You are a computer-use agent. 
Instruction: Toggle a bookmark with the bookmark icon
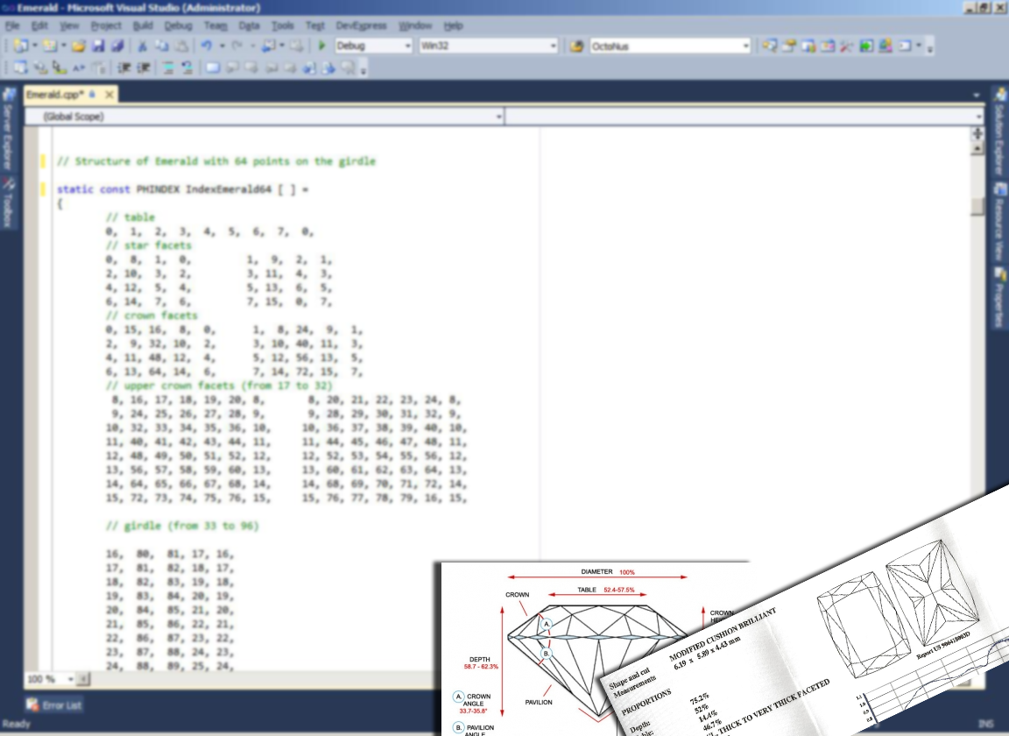(212, 67)
